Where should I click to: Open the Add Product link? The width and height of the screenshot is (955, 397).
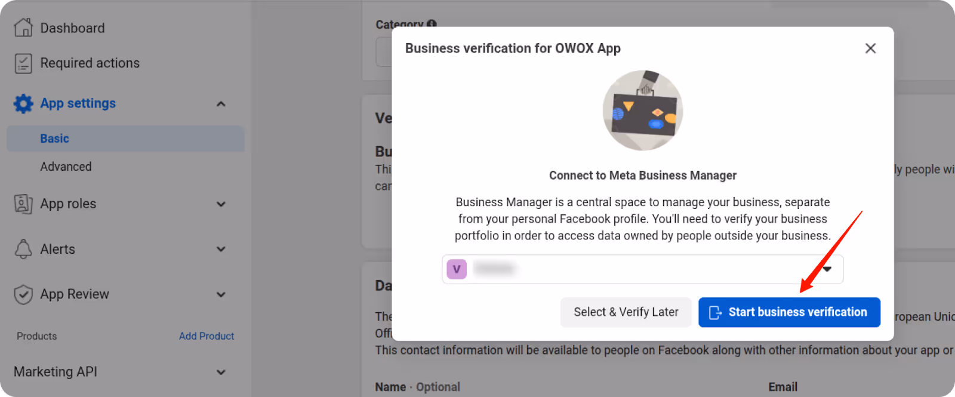pyautogui.click(x=207, y=336)
